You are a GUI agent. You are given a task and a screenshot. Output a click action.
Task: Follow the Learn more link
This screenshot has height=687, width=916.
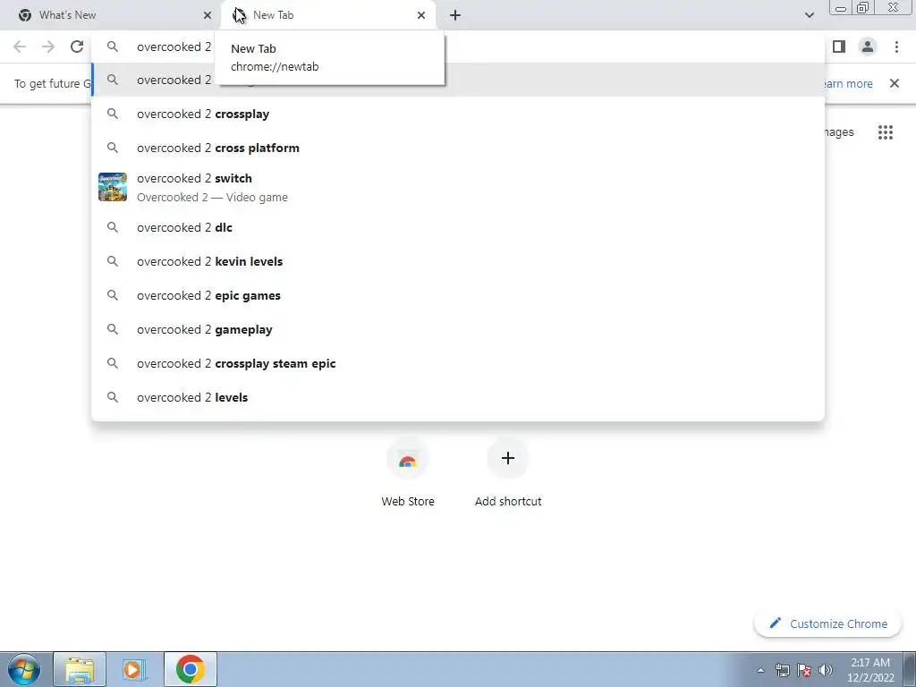848,83
